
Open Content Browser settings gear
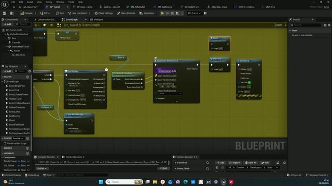click(x=284, y=163)
